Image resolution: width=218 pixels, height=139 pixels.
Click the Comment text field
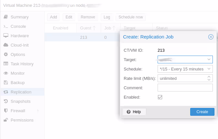click(185, 88)
